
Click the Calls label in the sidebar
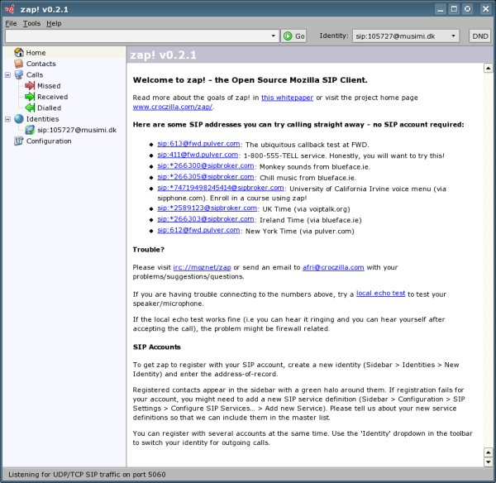[x=35, y=74]
